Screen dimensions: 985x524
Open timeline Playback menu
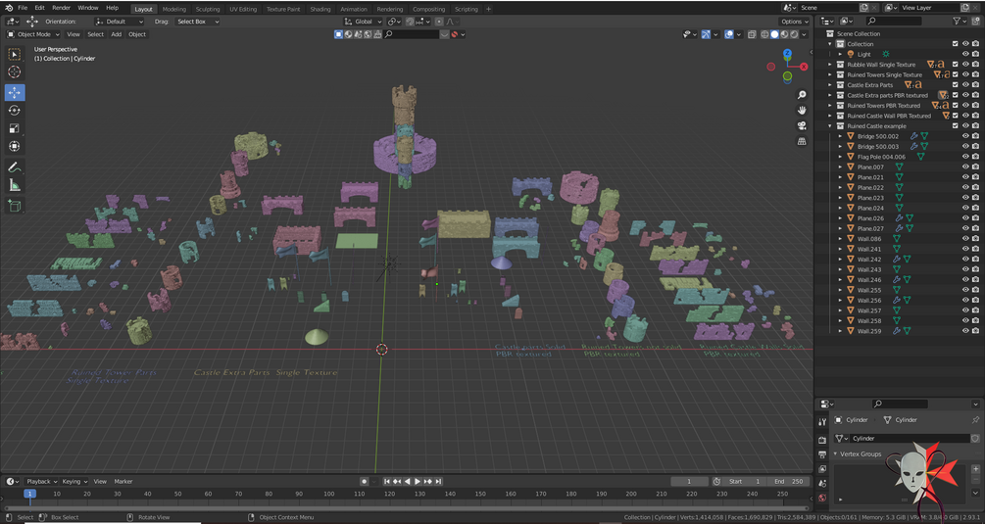41,481
